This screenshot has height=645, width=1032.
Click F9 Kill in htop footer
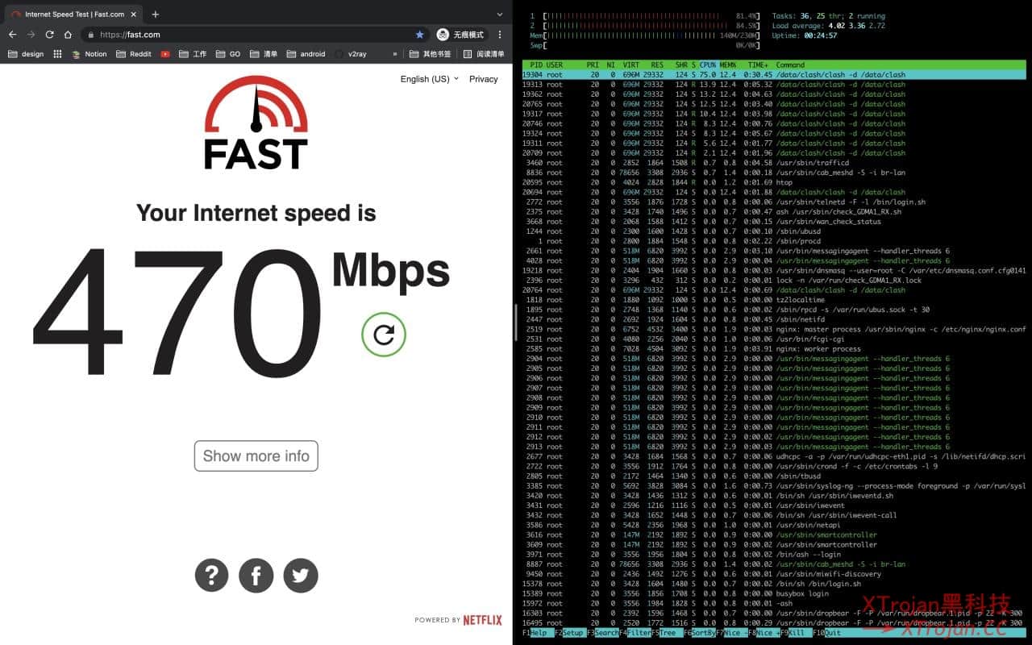[x=795, y=633]
